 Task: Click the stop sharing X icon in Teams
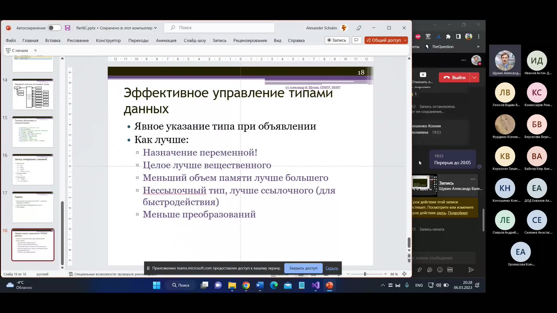(423, 75)
